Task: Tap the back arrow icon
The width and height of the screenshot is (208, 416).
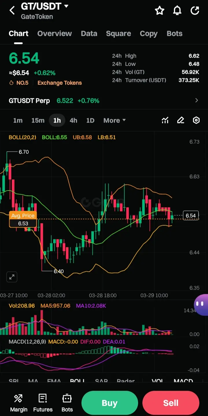Action: point(12,11)
